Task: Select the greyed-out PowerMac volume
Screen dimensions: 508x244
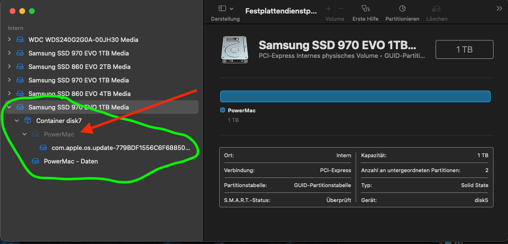Action: point(59,134)
